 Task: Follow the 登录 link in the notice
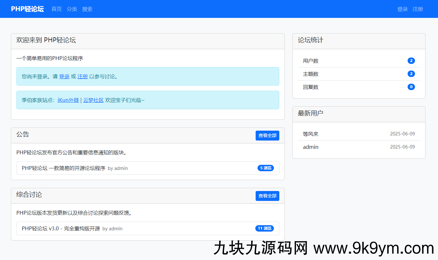[64, 76]
